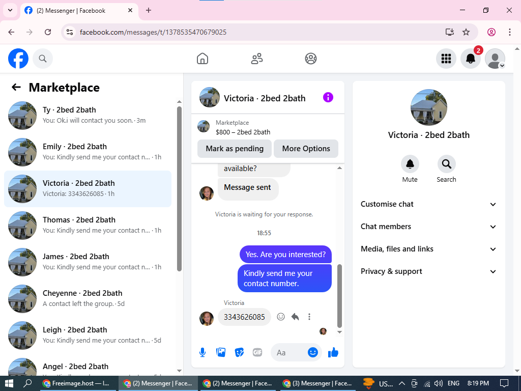
Task: Attach a photo with the image icon
Action: point(221,352)
